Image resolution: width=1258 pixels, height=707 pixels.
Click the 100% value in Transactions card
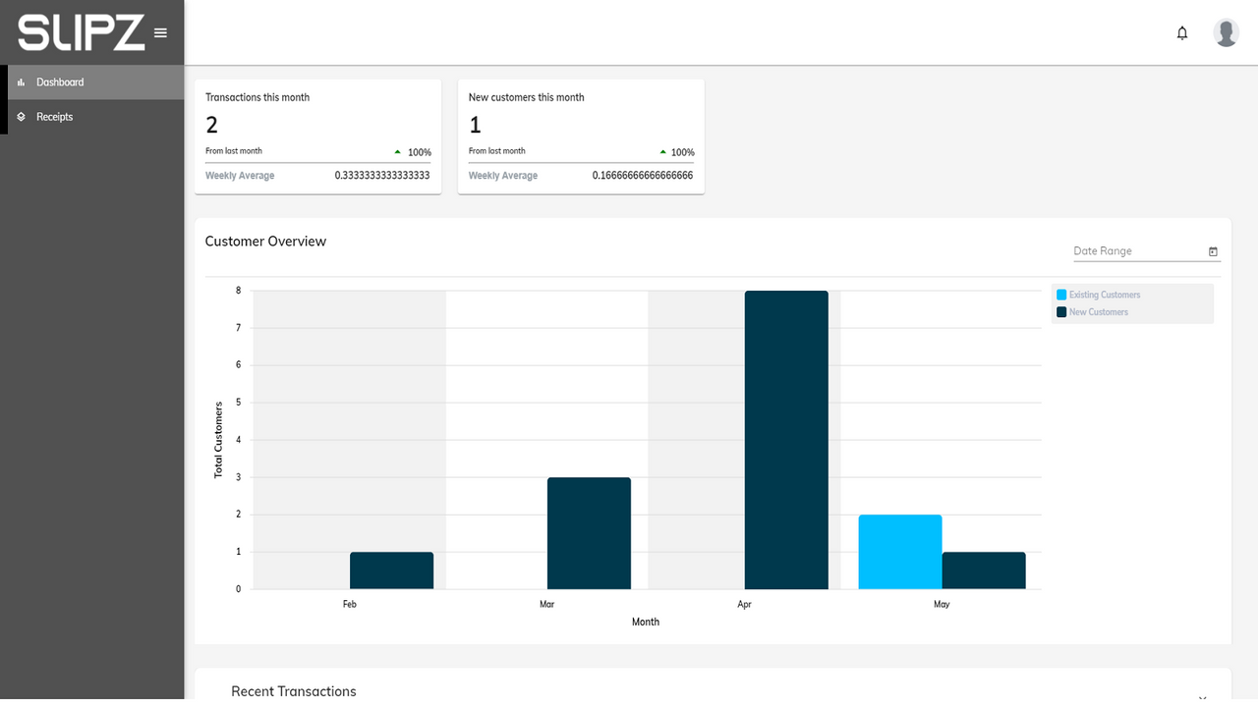pos(420,152)
